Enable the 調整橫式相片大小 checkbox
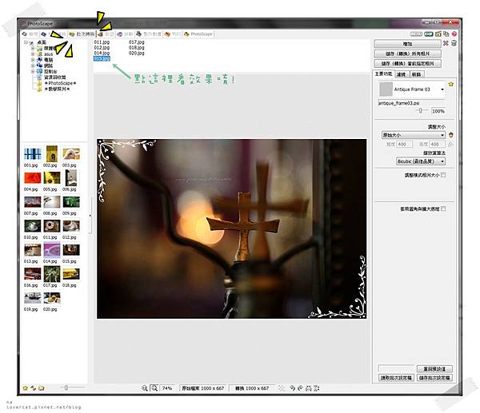This screenshot has height=413, width=480. [x=443, y=175]
